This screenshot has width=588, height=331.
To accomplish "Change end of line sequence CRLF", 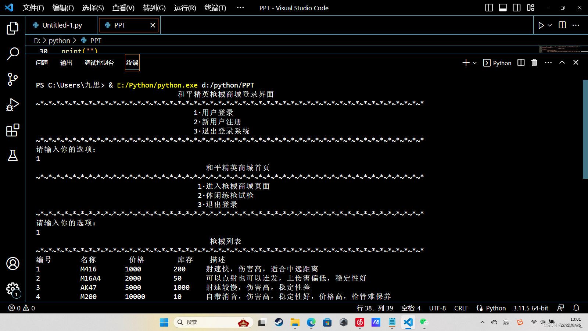I will pos(461,308).
